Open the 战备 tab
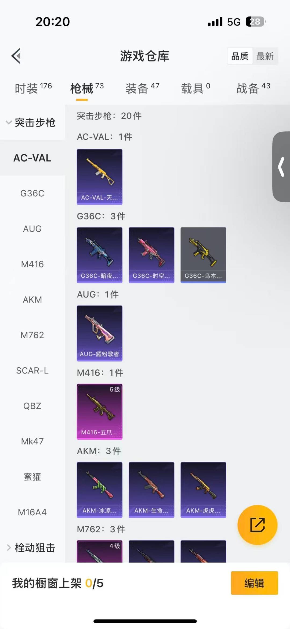 tap(253, 88)
